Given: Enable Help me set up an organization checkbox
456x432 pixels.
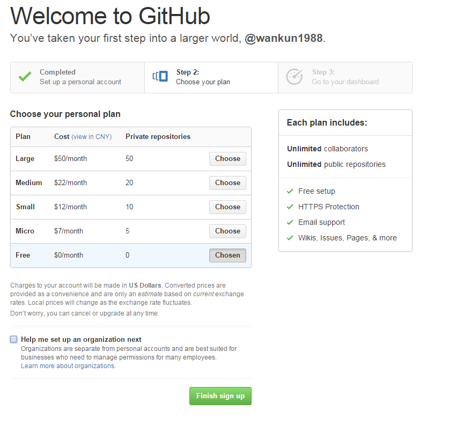Looking at the screenshot, I should pos(13,340).
